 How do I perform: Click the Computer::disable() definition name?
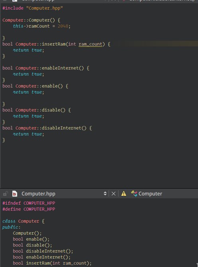pos(51,110)
